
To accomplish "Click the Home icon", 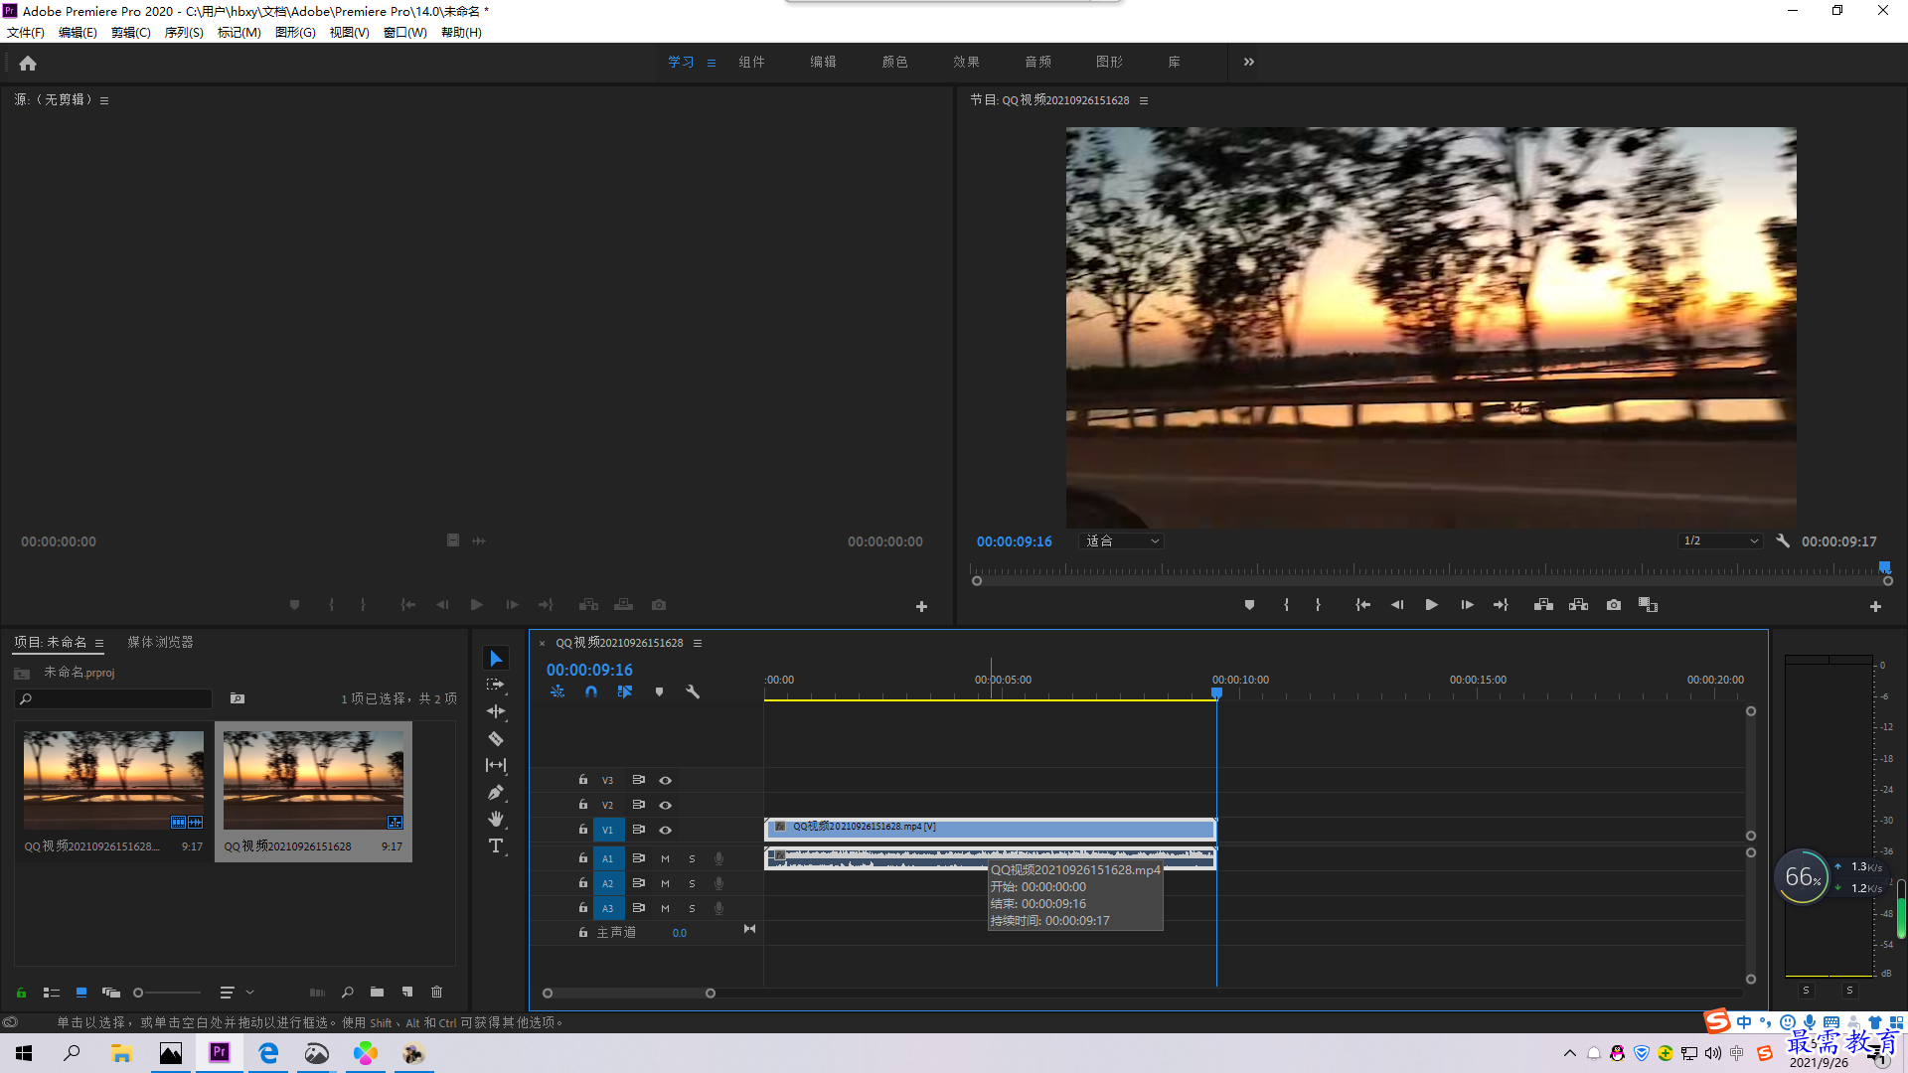I will point(28,63).
